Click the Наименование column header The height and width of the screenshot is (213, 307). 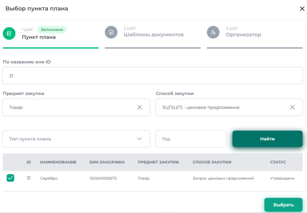pyautogui.click(x=58, y=162)
